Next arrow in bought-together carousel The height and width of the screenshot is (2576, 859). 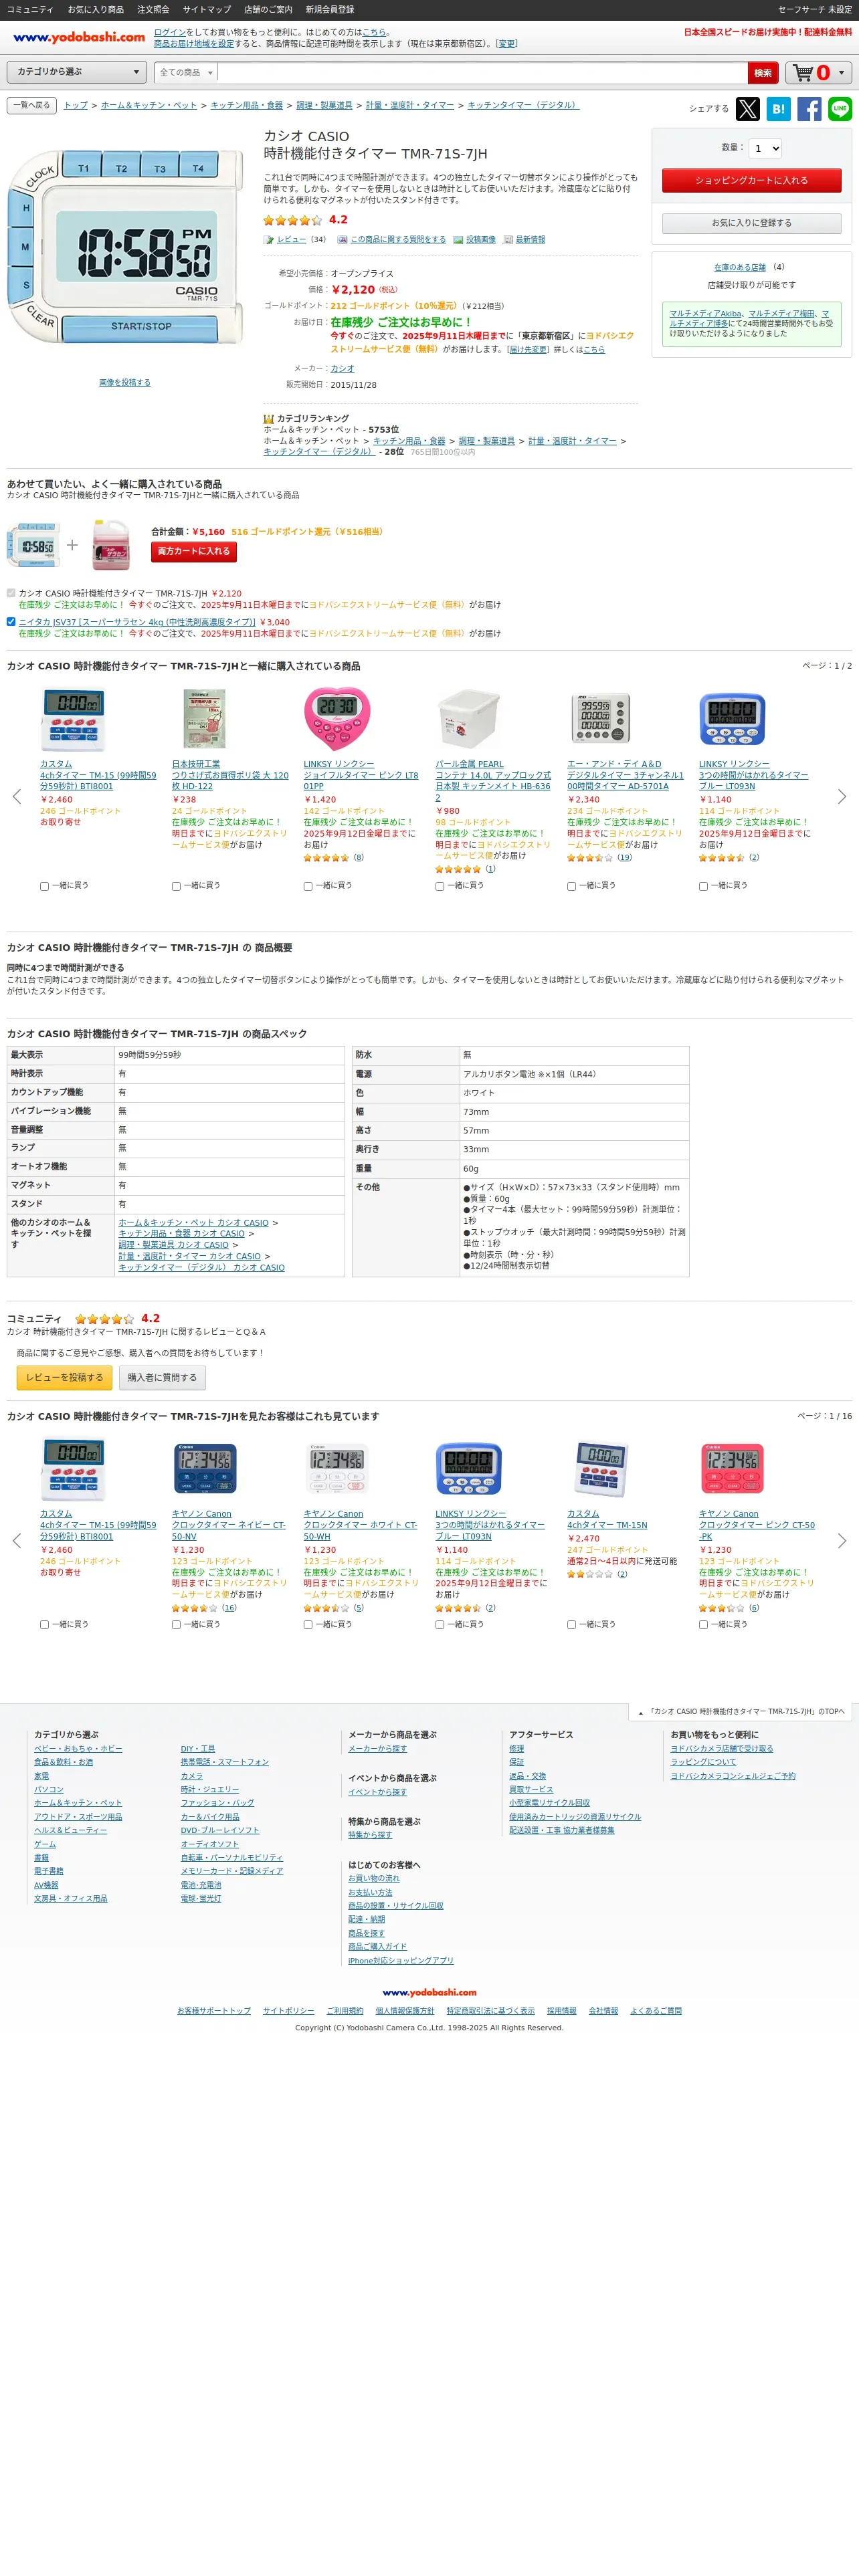[x=842, y=797]
